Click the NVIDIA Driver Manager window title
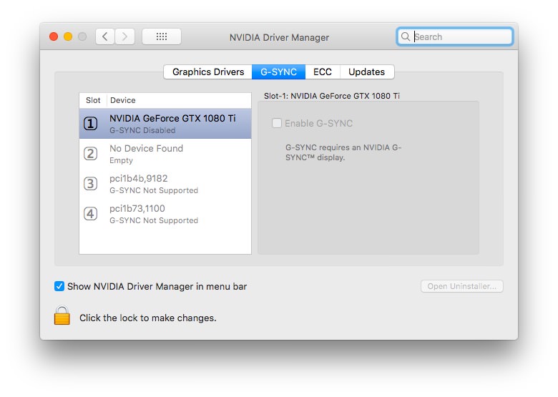The width and height of the screenshot is (558, 397). 279,37
